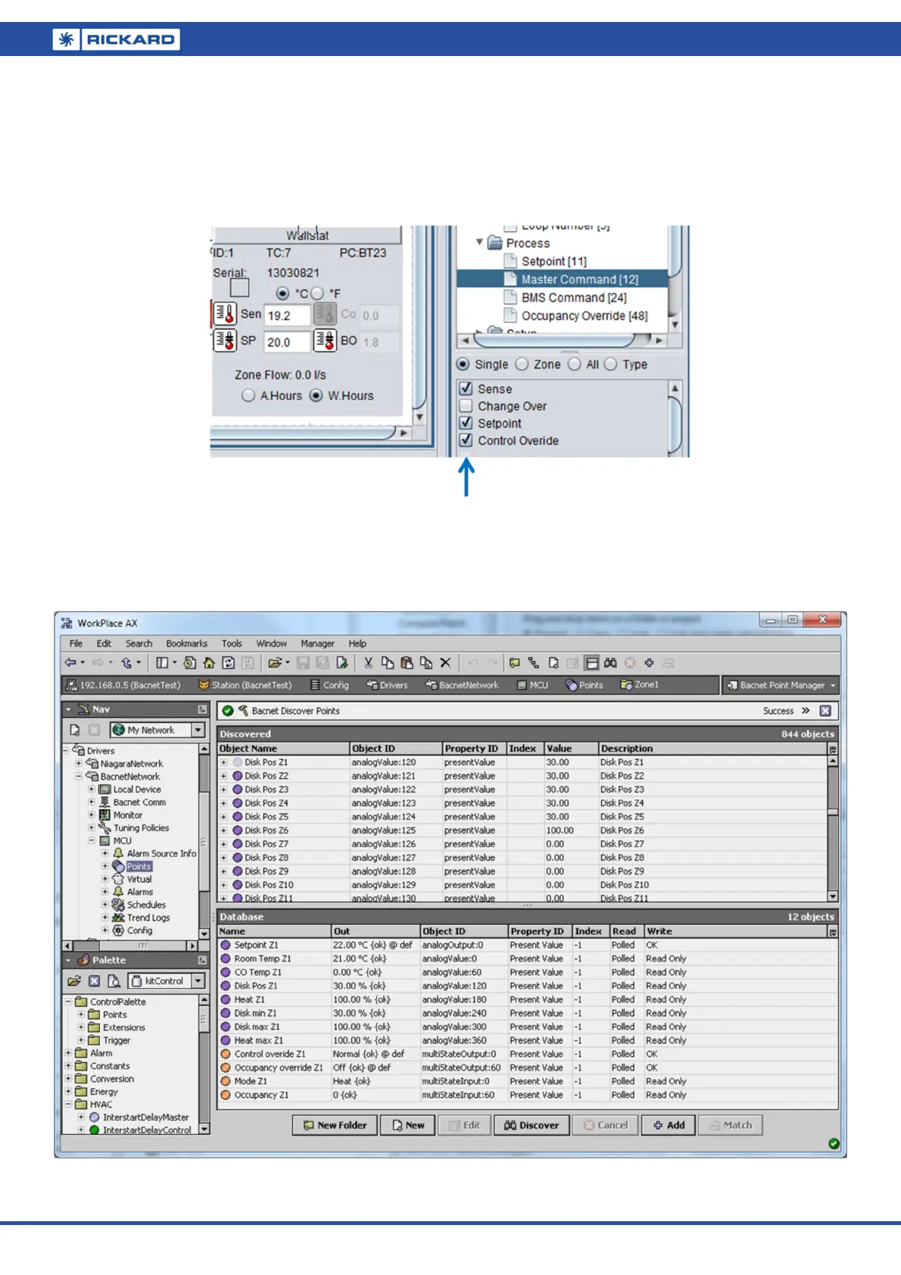Click the BacnetNetwork breadcrumb
This screenshot has height=1275, width=901.
click(463, 685)
